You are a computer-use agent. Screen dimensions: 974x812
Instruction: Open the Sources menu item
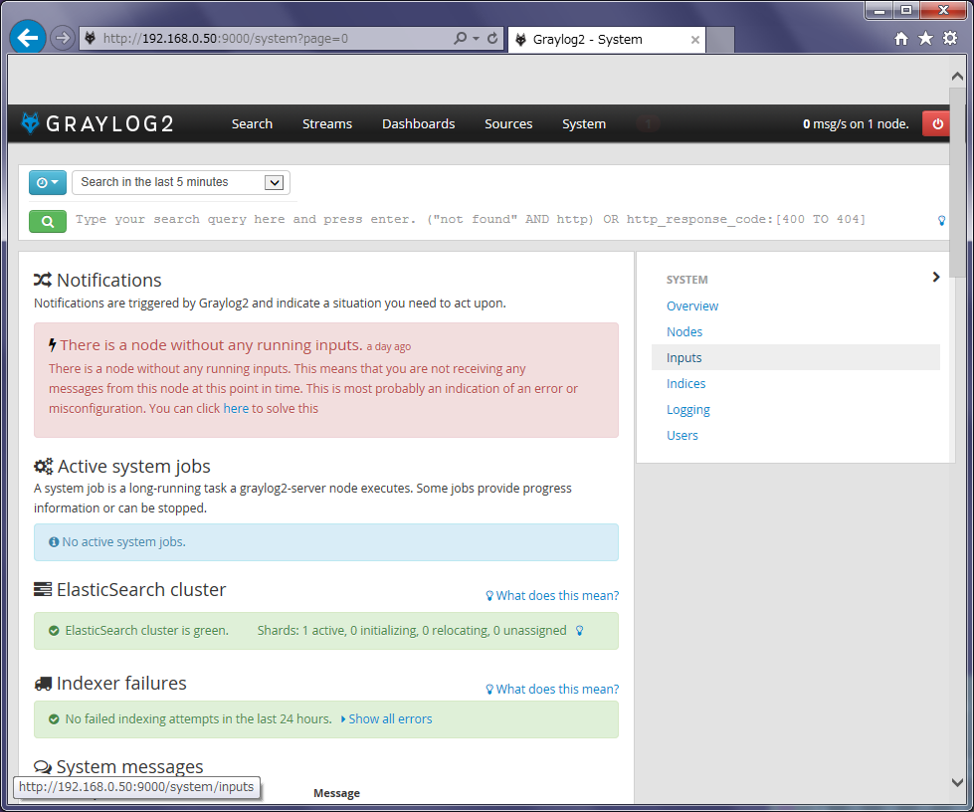pyautogui.click(x=508, y=123)
